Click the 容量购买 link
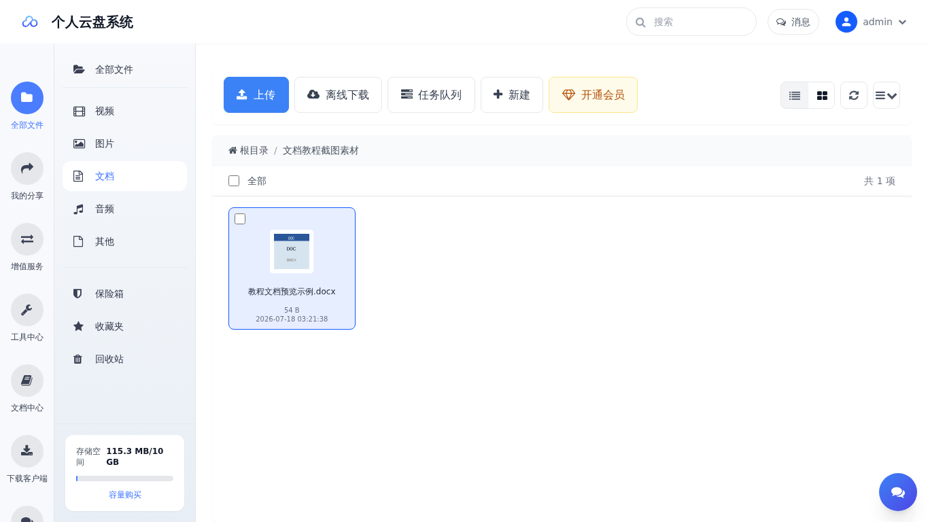The image size is (928, 522). pos(125,495)
